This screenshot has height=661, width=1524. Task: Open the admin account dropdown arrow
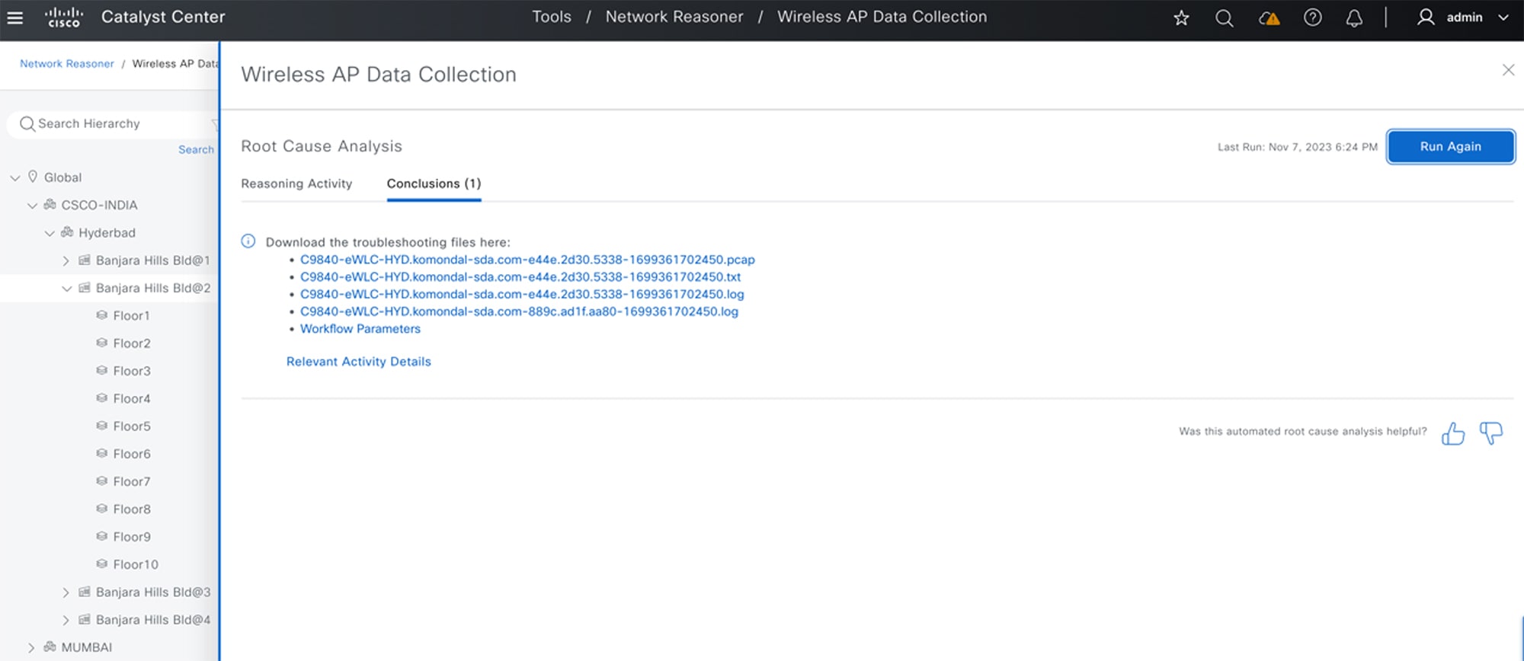1503,18
